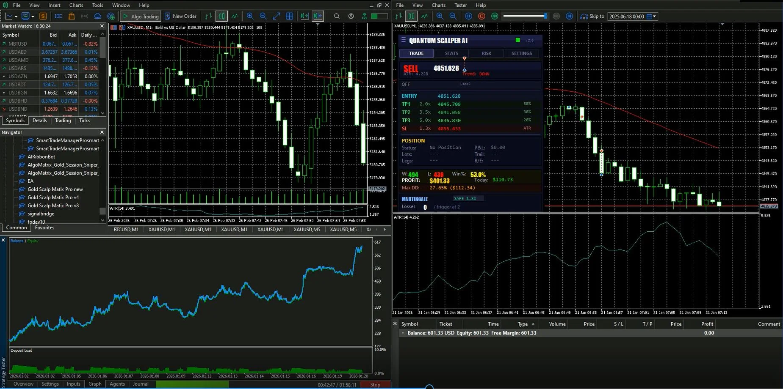The image size is (783, 389).
Task: Open a New Order from the toolbar
Action: [181, 16]
